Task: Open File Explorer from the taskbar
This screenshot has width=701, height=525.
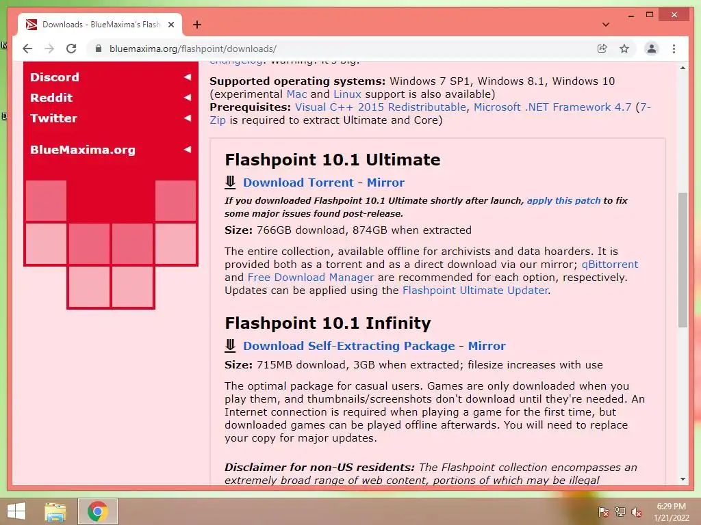Action: pyautogui.click(x=55, y=511)
